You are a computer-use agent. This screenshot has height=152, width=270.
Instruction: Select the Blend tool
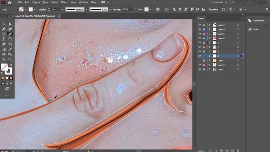tap(10, 54)
